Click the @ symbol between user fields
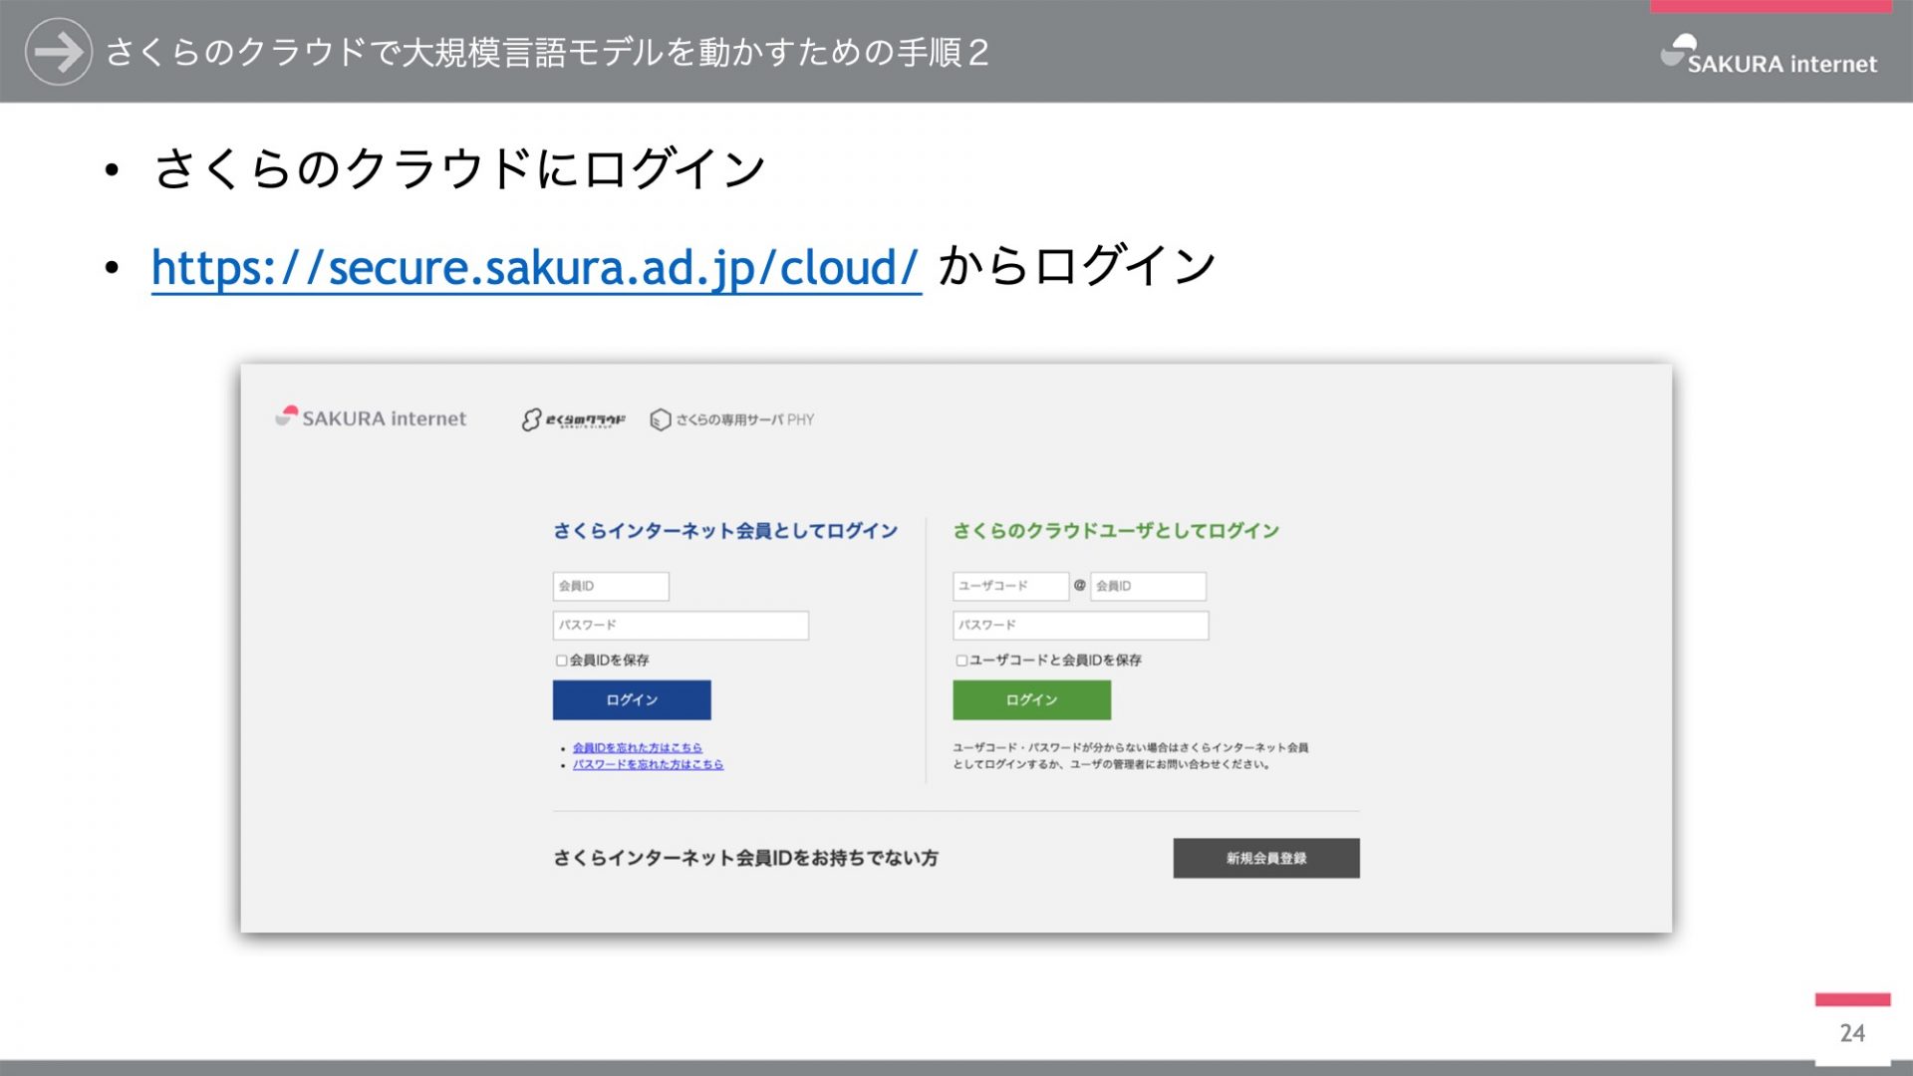The image size is (1913, 1076). tap(1079, 586)
